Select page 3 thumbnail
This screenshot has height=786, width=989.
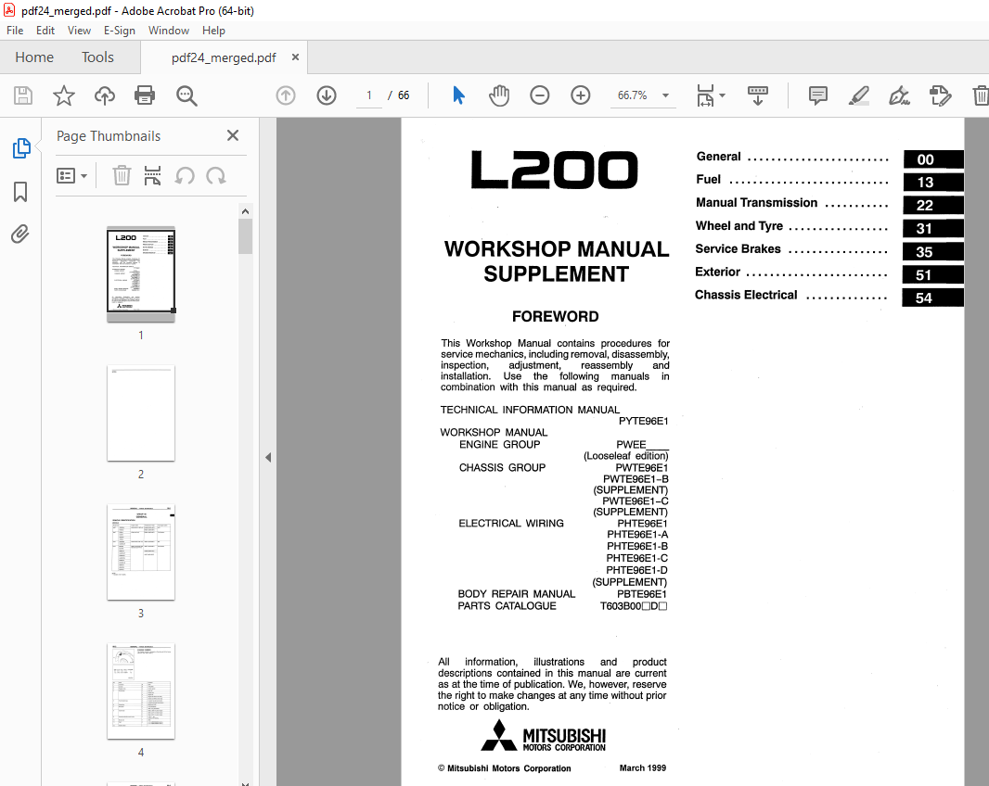[141, 552]
